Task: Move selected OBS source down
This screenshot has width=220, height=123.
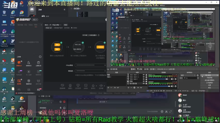Action: point(141,87)
